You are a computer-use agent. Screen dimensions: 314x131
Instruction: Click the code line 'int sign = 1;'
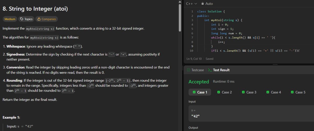pyautogui.click(x=222, y=29)
